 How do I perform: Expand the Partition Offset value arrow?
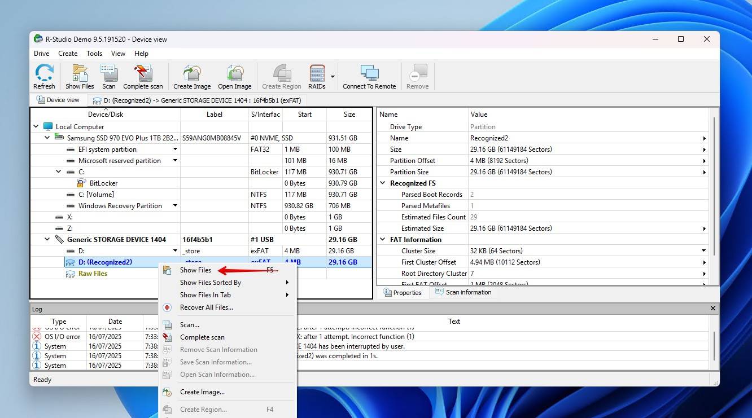(x=704, y=161)
